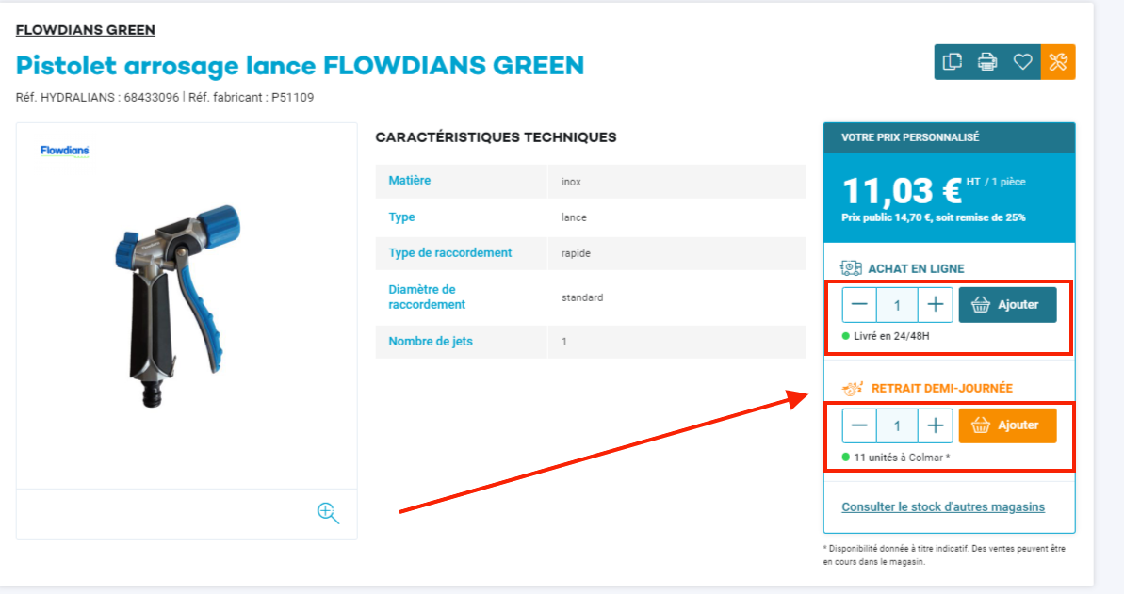The height and width of the screenshot is (594, 1124).
Task: Click the half-day pickup quantity field
Action: click(897, 426)
